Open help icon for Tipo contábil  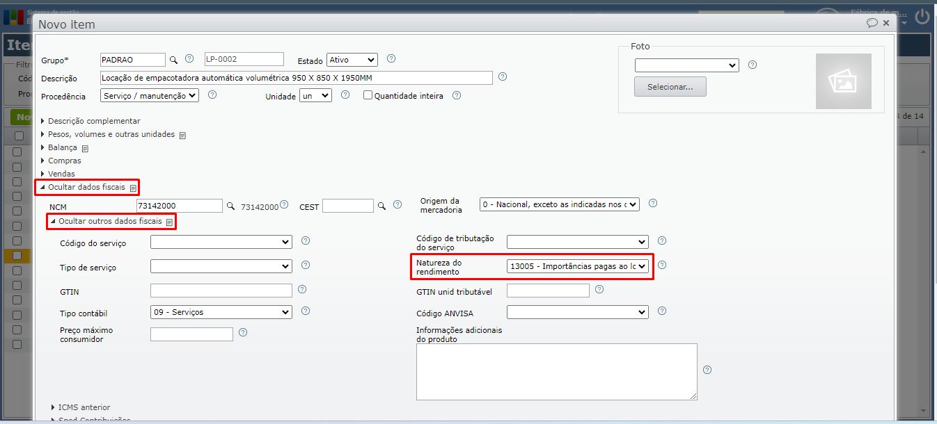click(x=306, y=311)
